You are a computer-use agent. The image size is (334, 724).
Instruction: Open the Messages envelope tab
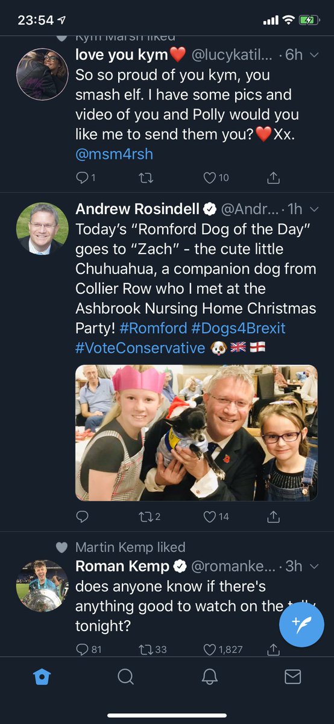point(292,677)
